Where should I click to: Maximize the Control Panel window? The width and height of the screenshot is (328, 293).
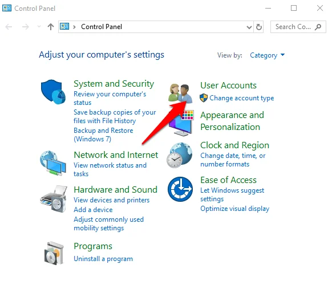click(x=294, y=8)
